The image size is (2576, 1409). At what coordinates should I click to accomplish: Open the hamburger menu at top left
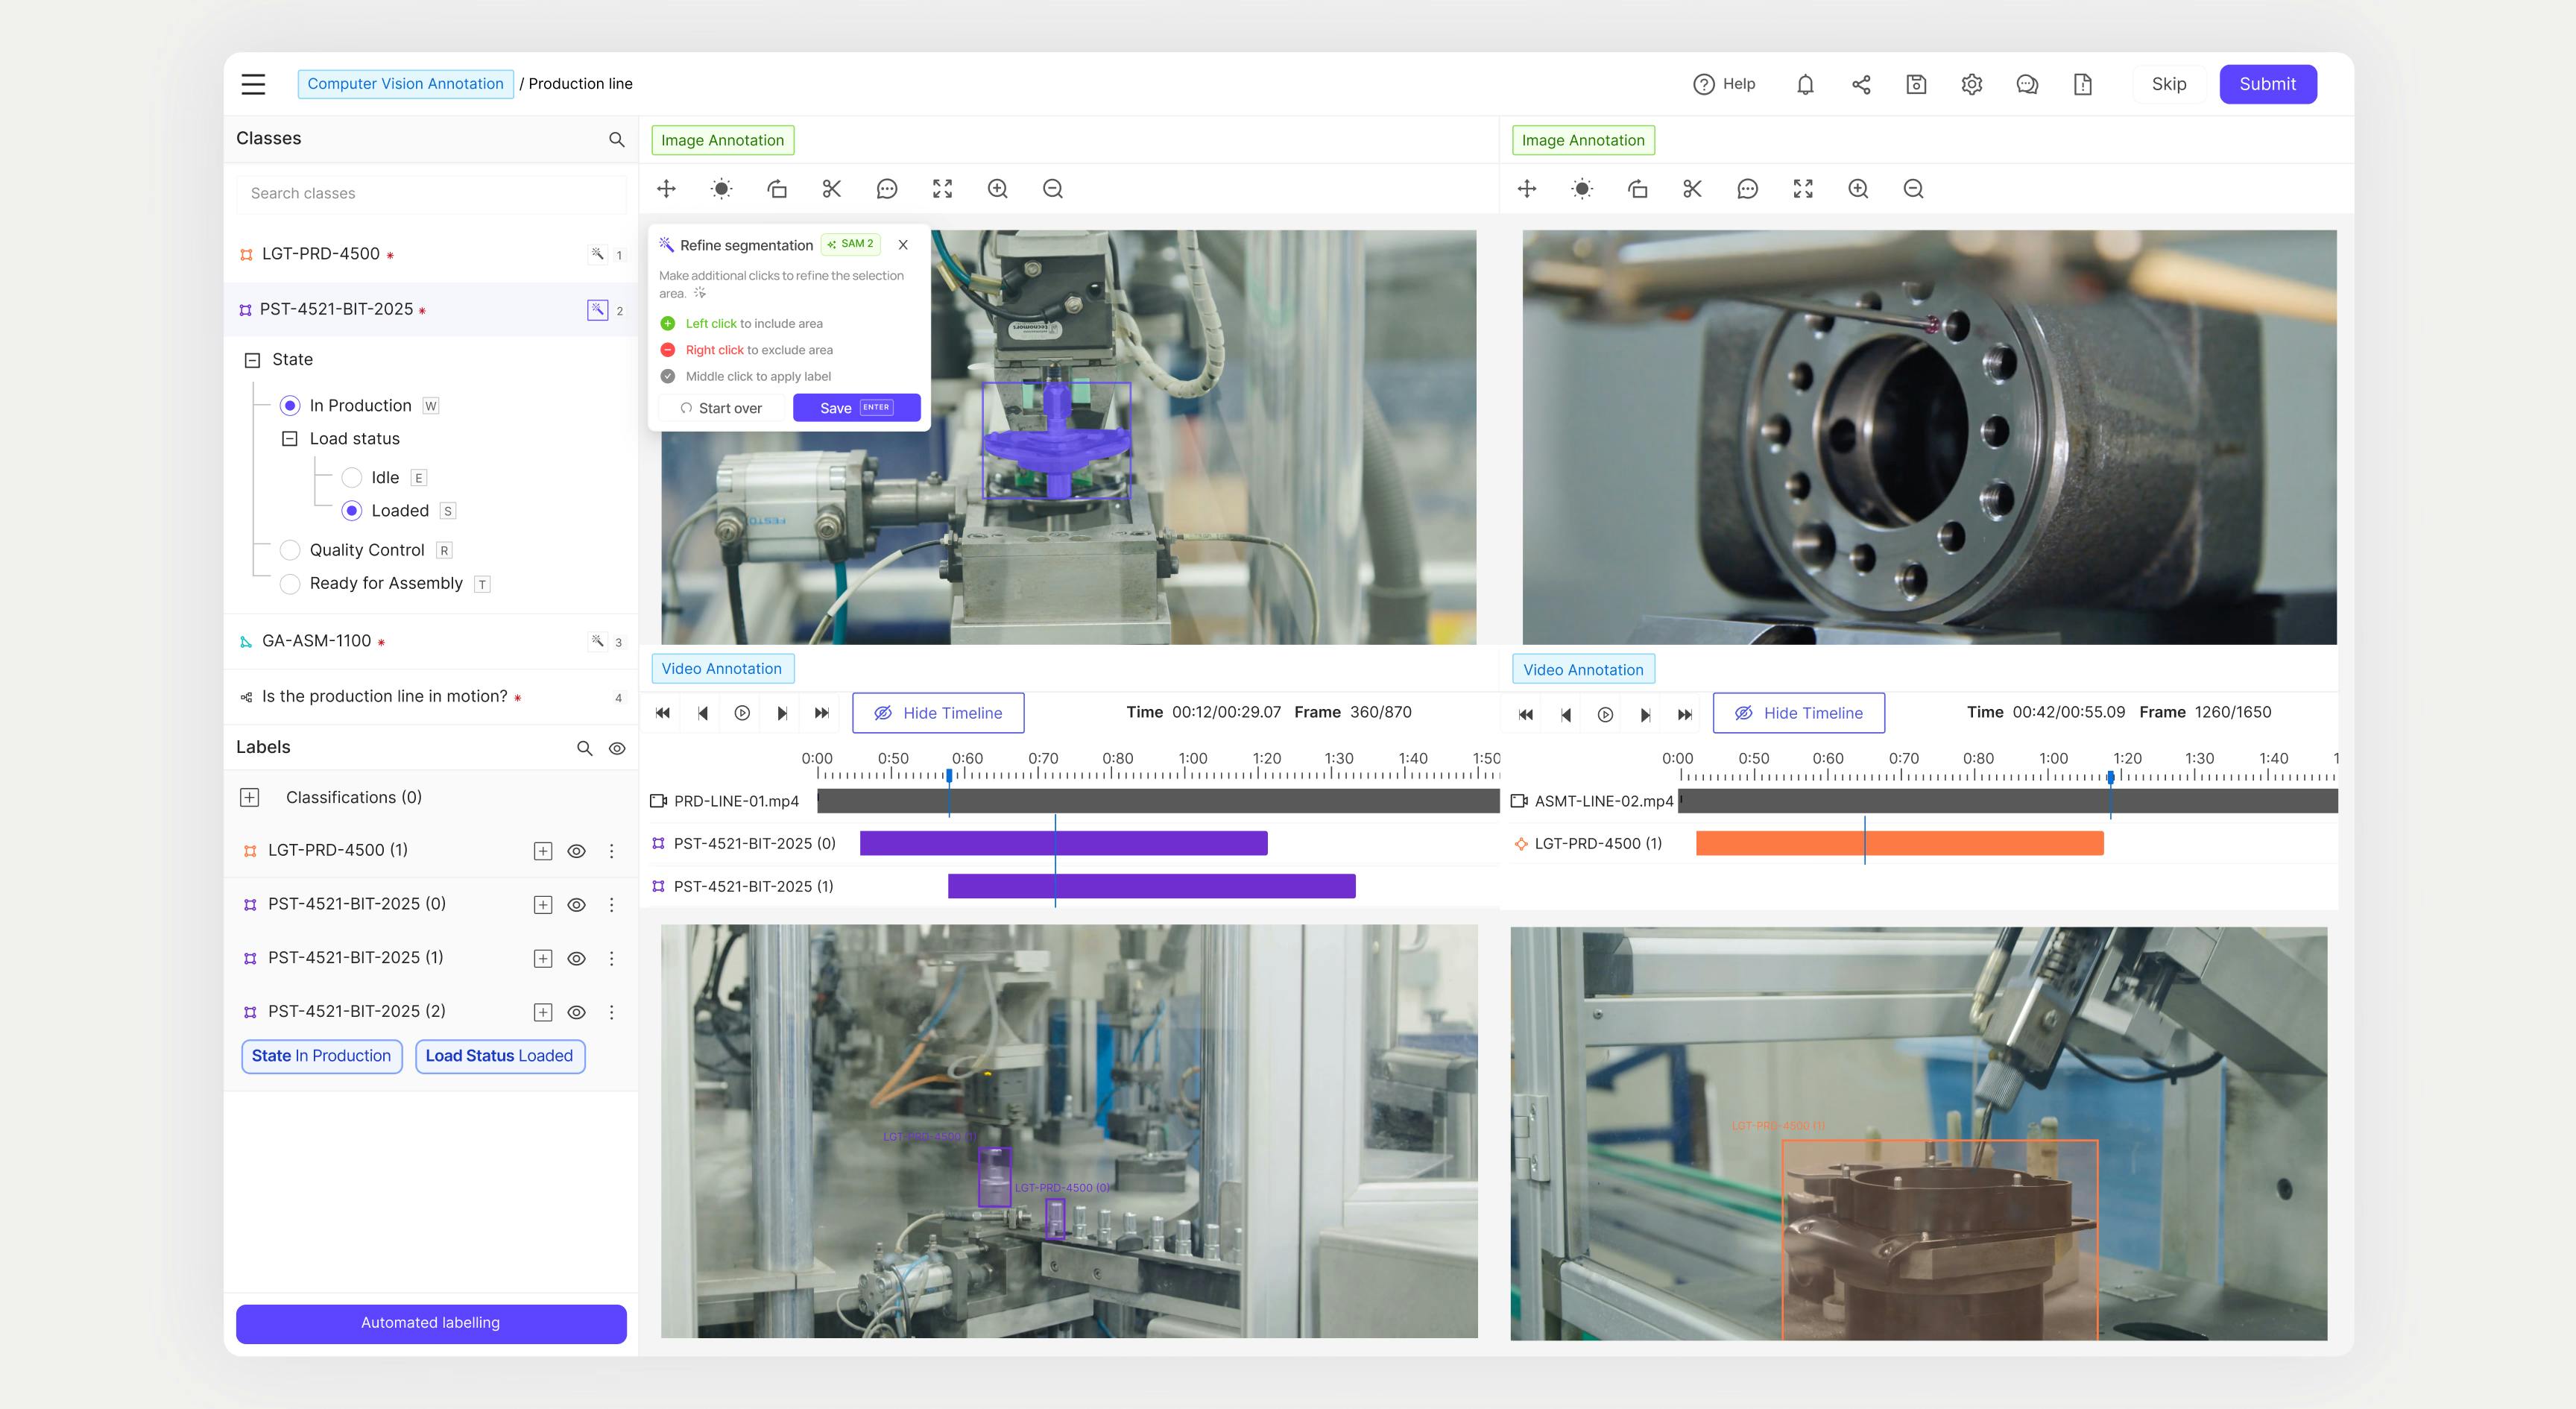click(253, 84)
